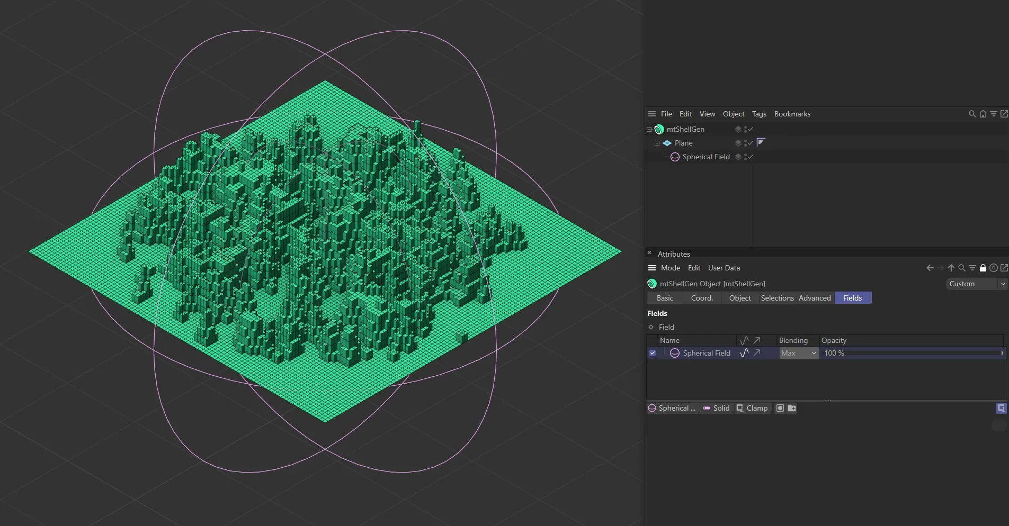Collapse the mtShellGen hierarchy expander
Viewport: 1009px width, 526px height.
point(648,129)
